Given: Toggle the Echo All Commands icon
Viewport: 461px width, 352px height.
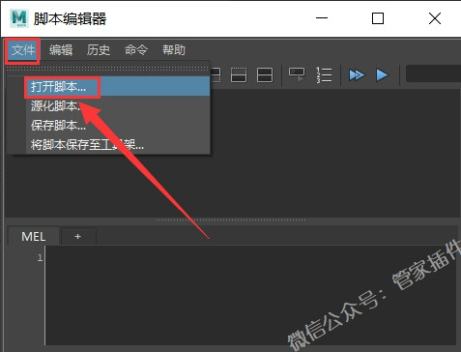Looking at the screenshot, I should (297, 75).
